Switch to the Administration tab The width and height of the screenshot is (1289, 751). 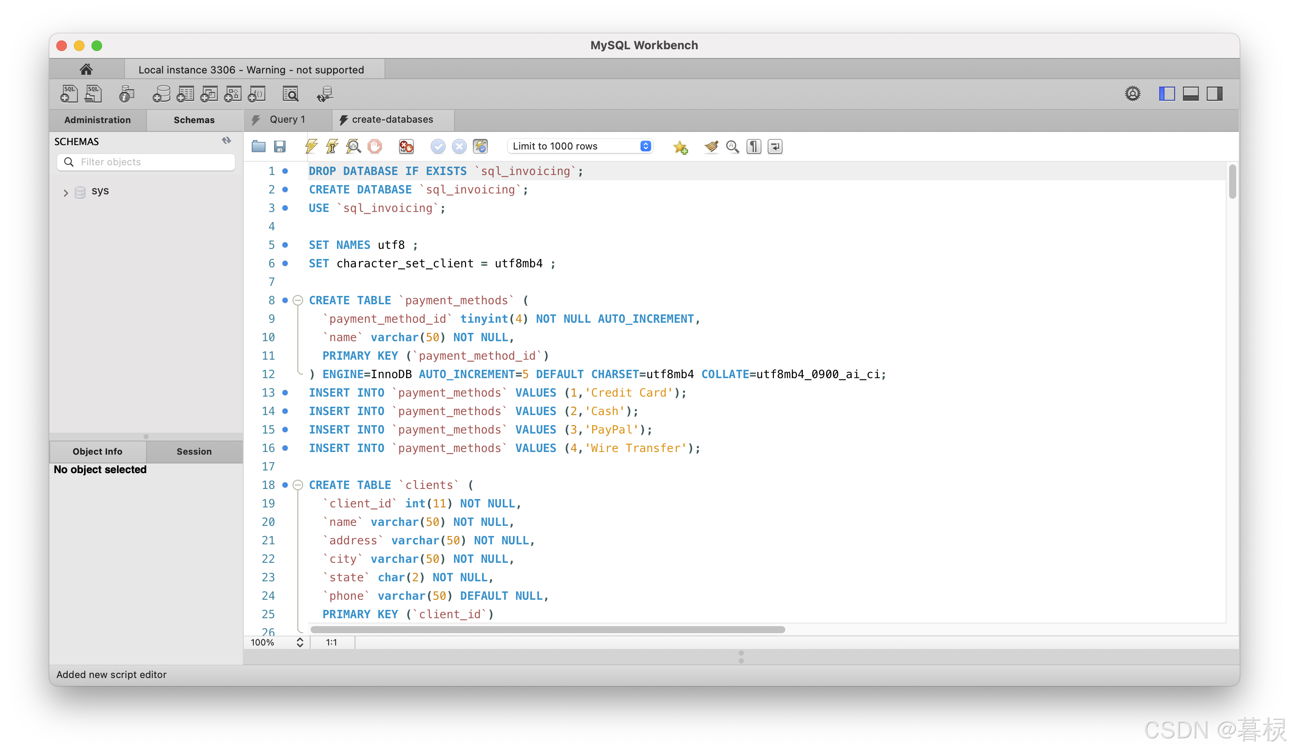point(97,120)
